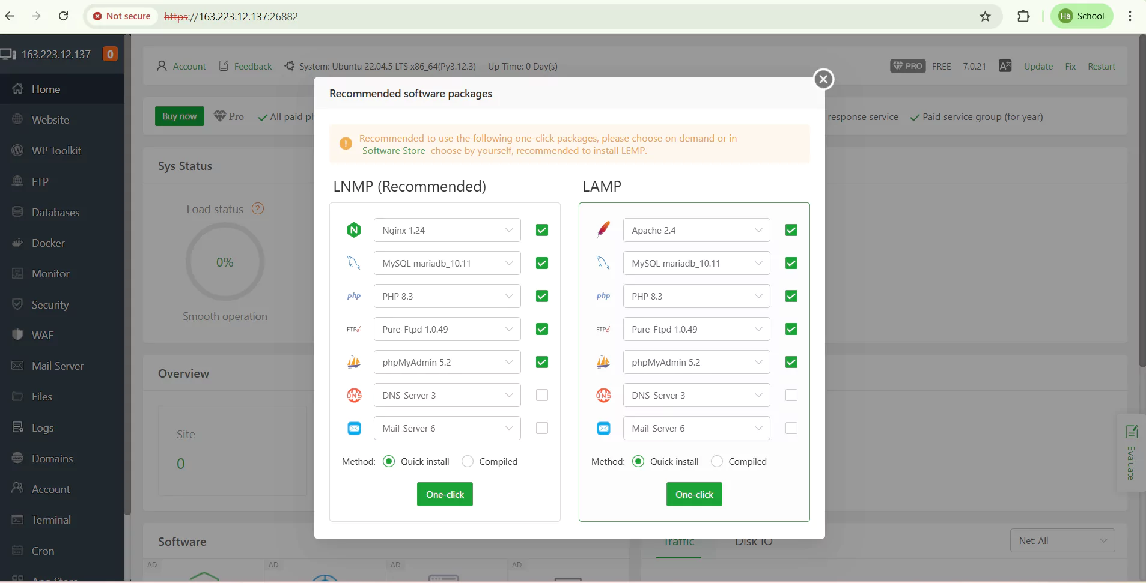Open LAMP Mail-Server 6 dropdown
Screen dimensions: 1146x583
pyautogui.click(x=696, y=428)
